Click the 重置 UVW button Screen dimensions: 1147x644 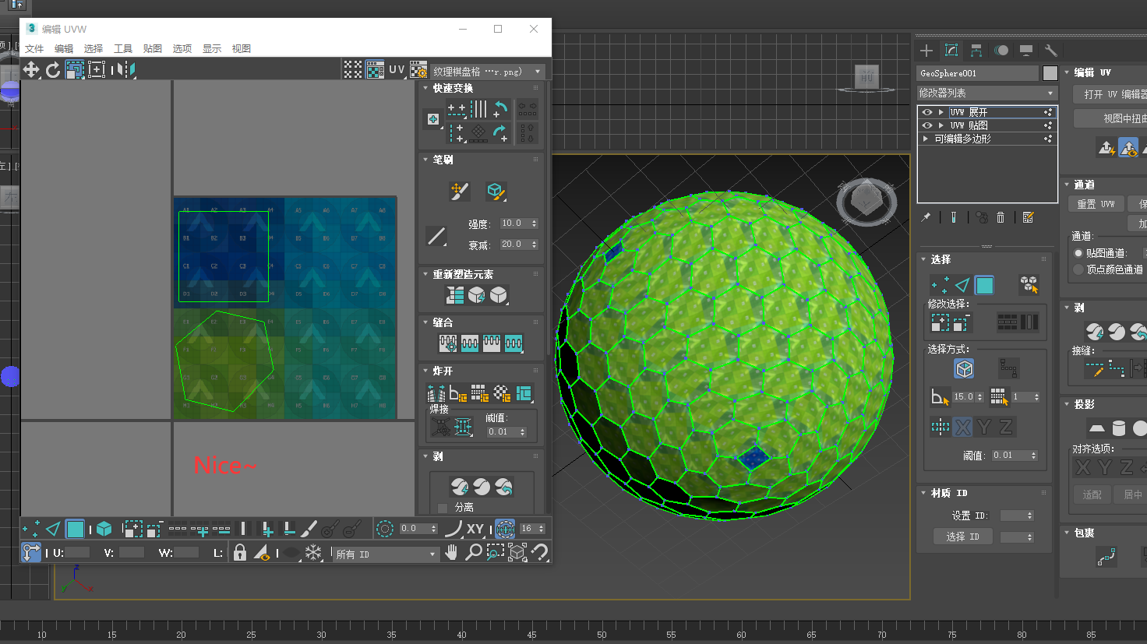click(x=1096, y=204)
